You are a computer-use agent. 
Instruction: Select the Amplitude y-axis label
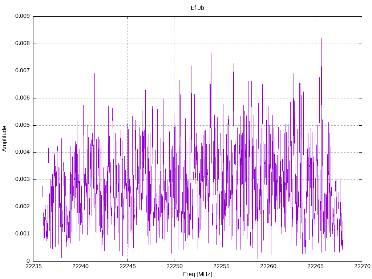[4, 139]
